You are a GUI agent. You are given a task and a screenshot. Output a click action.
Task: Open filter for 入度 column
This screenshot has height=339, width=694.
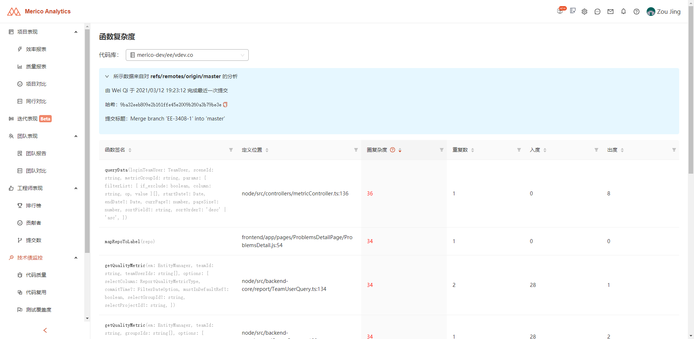point(596,150)
